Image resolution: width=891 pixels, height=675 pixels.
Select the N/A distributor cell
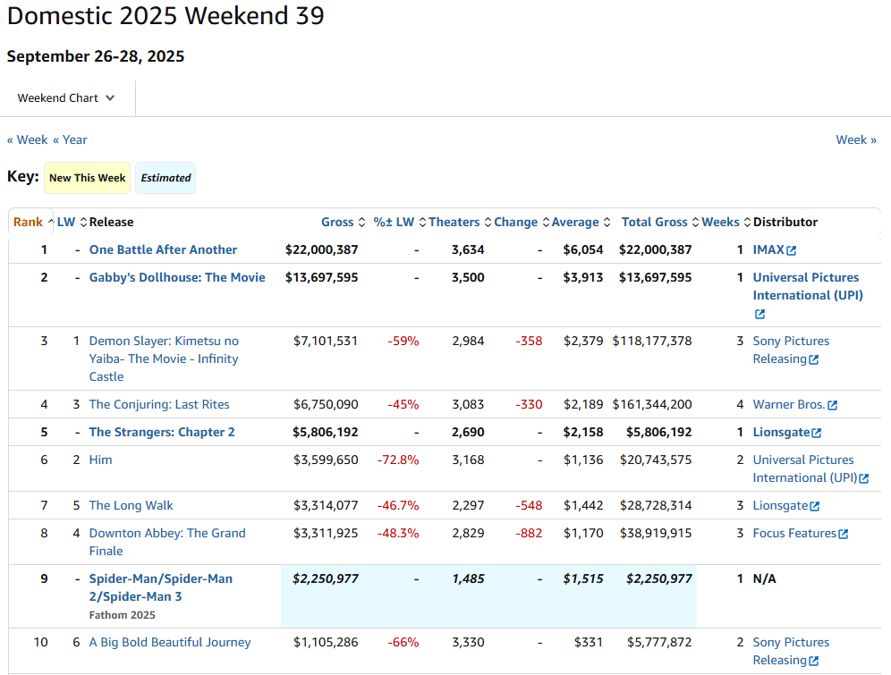tap(764, 579)
